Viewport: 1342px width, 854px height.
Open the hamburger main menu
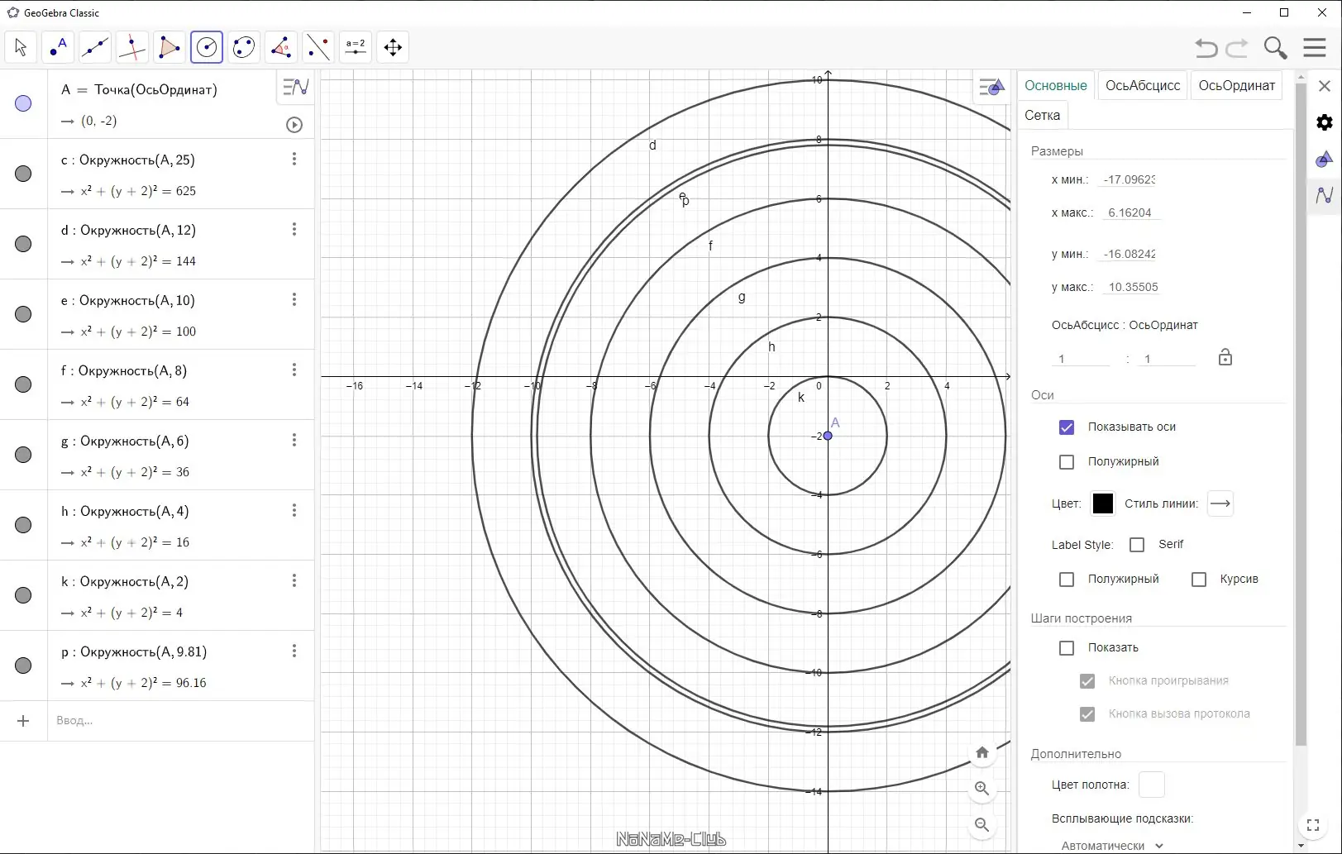tap(1314, 48)
